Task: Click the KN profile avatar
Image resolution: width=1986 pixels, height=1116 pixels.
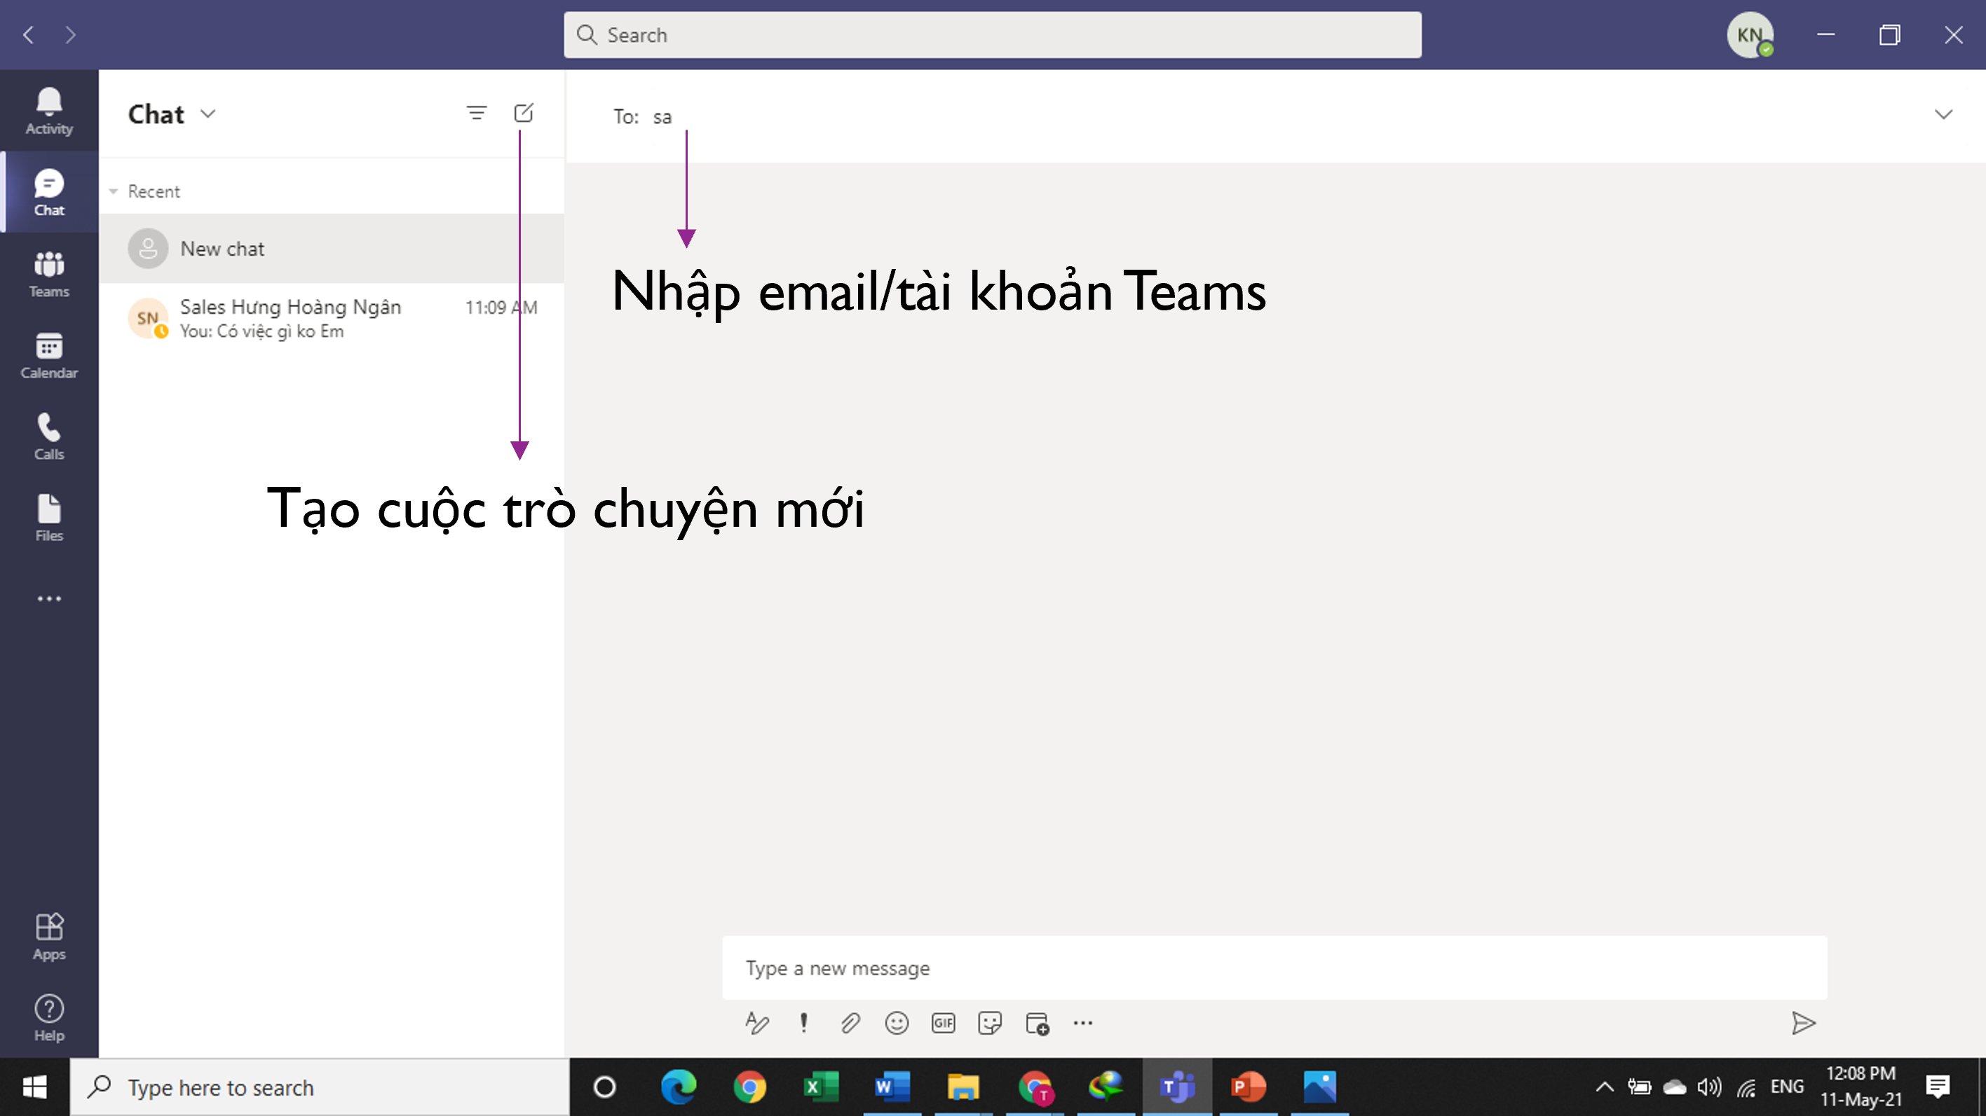Action: point(1749,35)
